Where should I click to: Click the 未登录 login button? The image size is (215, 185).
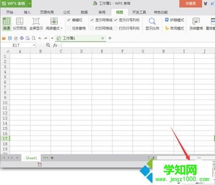click(x=190, y=3)
